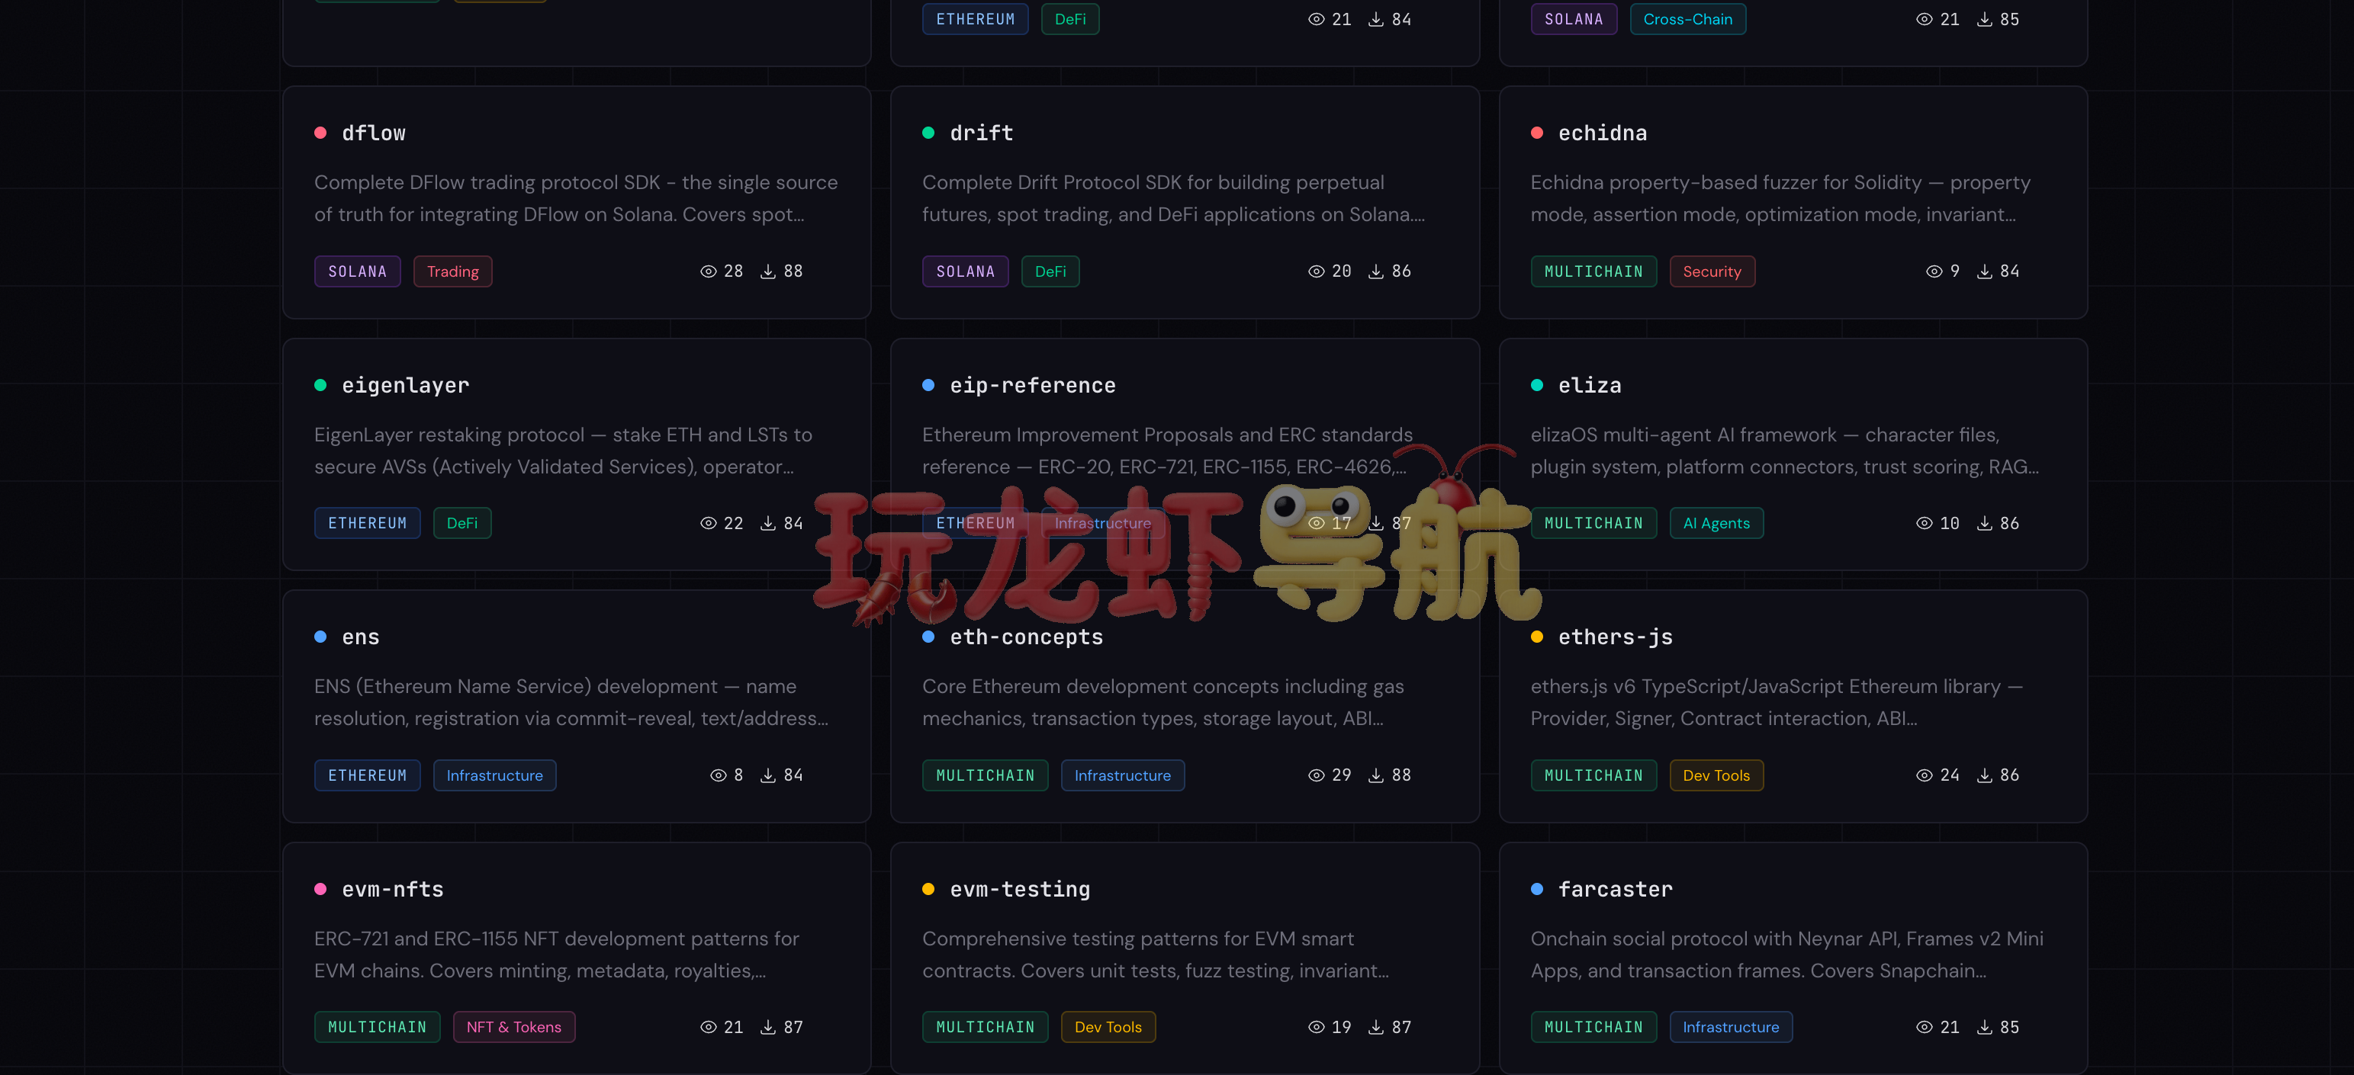The image size is (2354, 1075).
Task: Open the ens skill card title
Action: click(x=360, y=637)
